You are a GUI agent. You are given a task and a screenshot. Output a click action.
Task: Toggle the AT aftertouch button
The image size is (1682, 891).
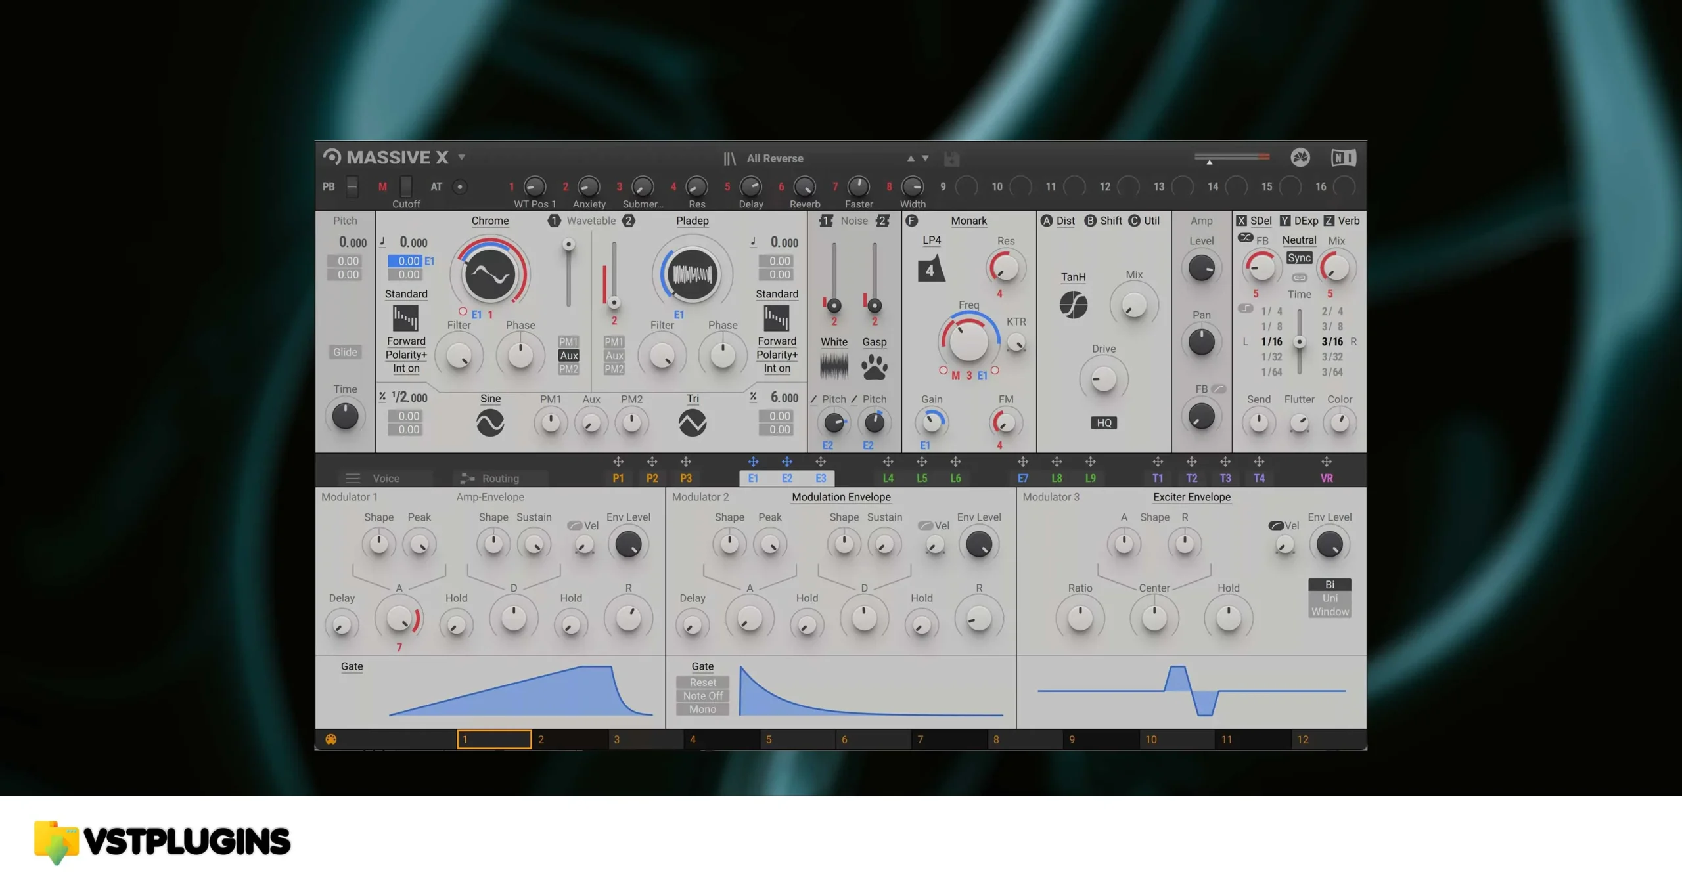(x=460, y=186)
